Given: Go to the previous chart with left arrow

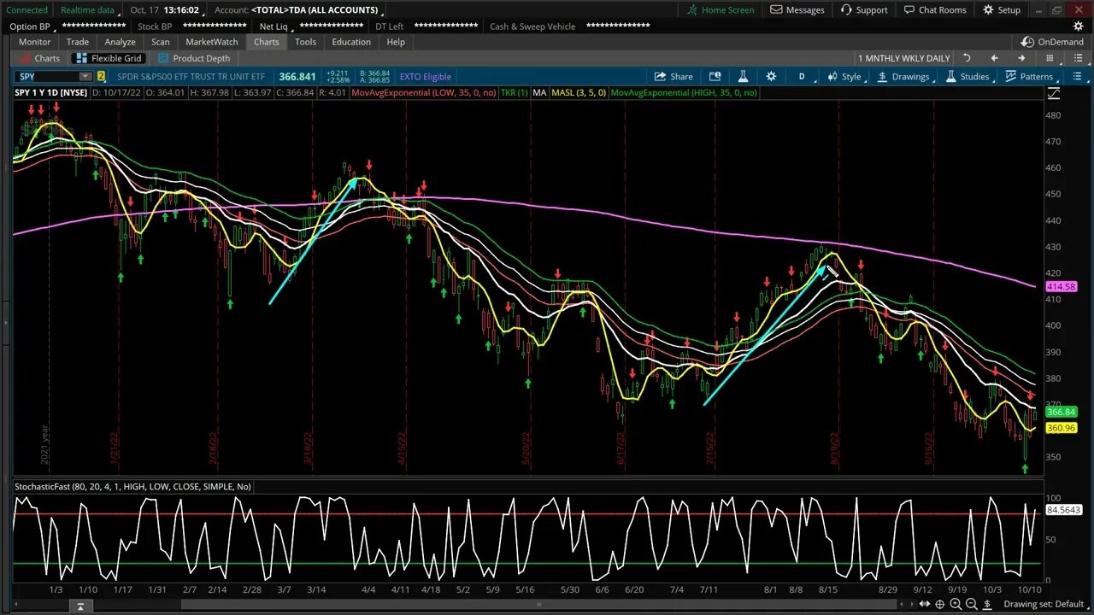Looking at the screenshot, I should pos(994,58).
